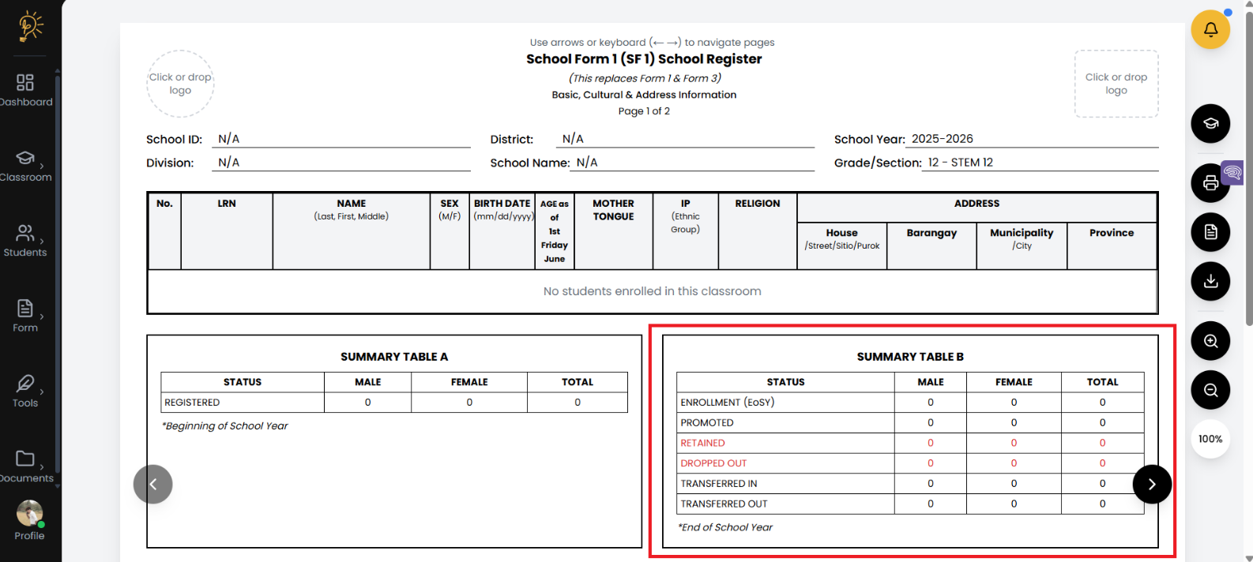Click the graduation cap button
This screenshot has width=1253, height=562.
pos(1210,124)
